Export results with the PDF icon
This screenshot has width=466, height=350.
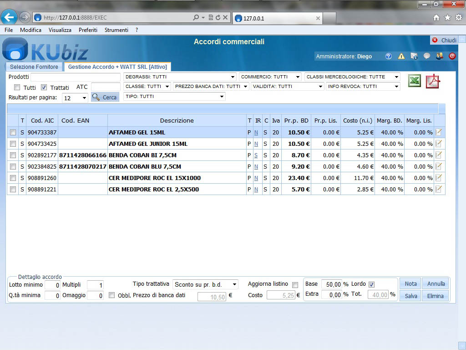[432, 81]
